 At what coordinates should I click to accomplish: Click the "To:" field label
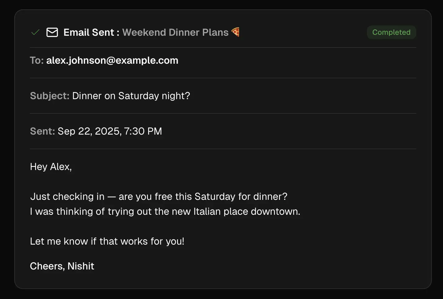click(37, 60)
